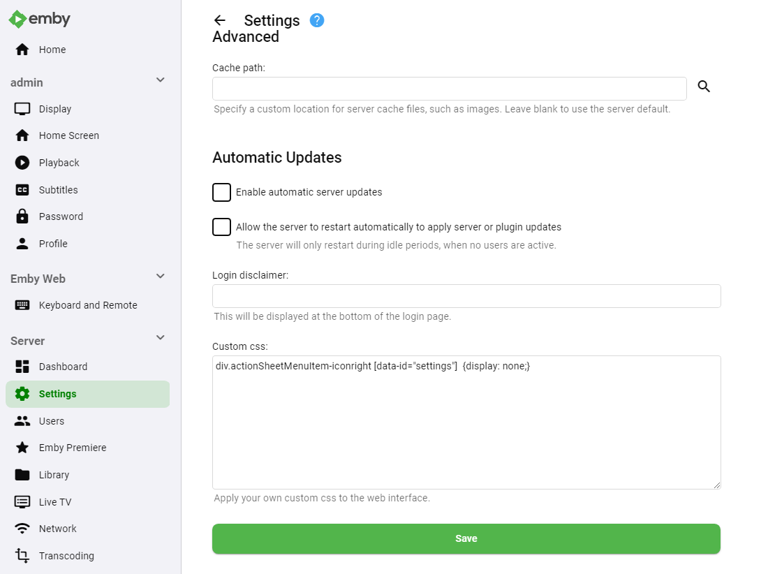
Task: Click the Network wifi icon
Action: coord(22,529)
